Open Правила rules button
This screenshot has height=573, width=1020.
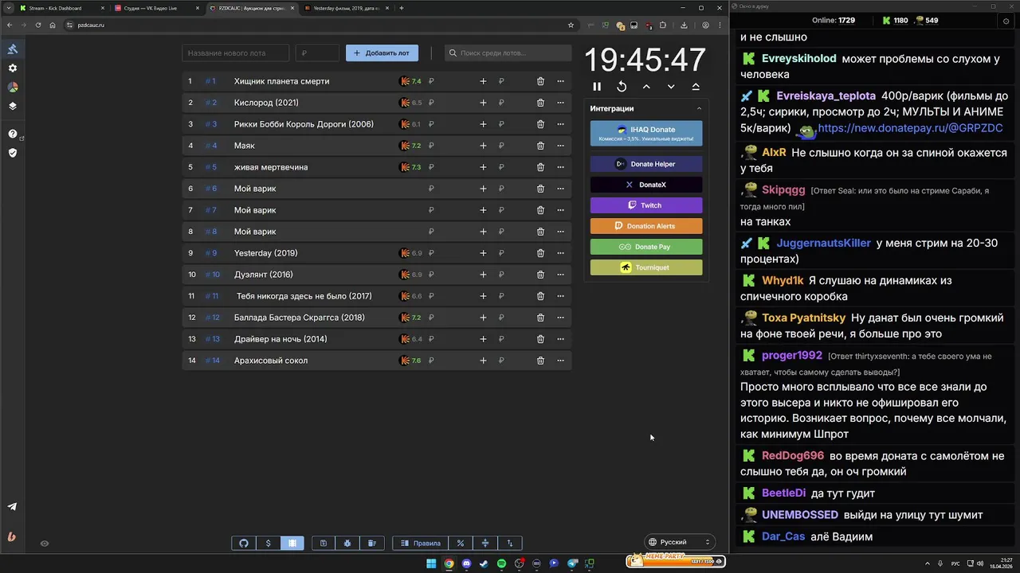(x=421, y=543)
